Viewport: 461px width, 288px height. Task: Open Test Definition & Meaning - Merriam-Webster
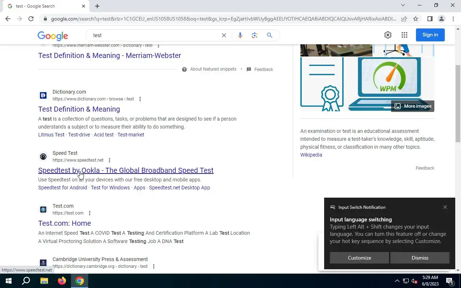point(109,55)
